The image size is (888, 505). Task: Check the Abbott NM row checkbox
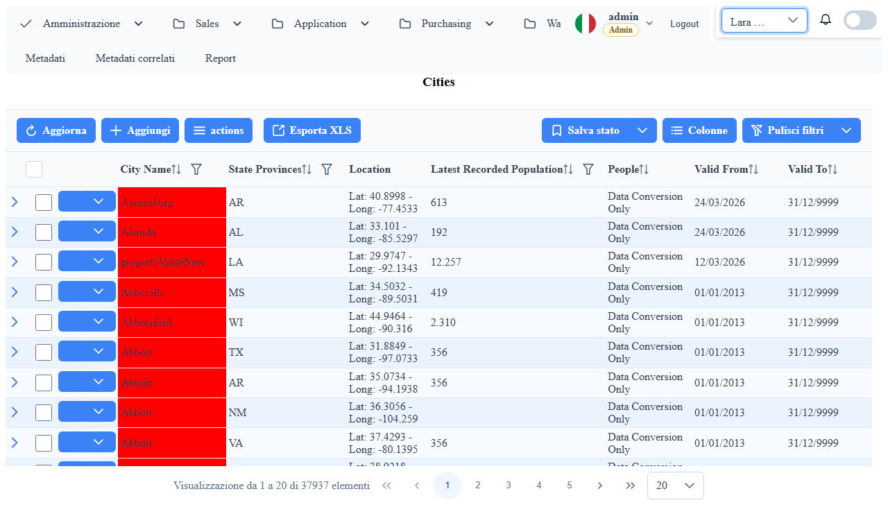point(44,413)
